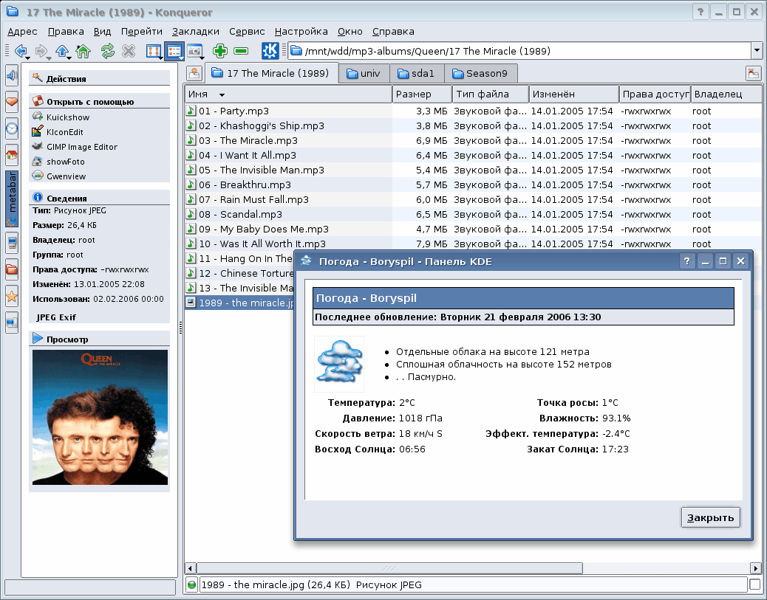Viewport: 767px width, 600px height.
Task: Reload the current folder view
Action: [x=108, y=52]
